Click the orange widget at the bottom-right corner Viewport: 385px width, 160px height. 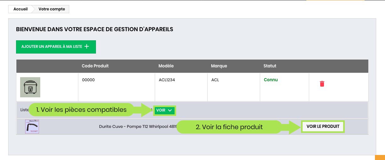point(380,157)
